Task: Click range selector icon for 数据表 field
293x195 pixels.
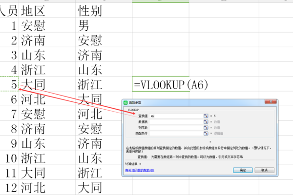Action: click(206, 122)
